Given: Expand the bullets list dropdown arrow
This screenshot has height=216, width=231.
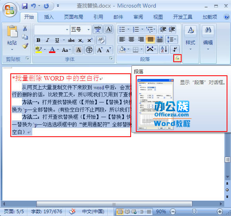Looking at the screenshot, I should [x=128, y=29].
